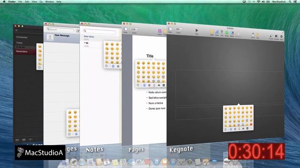Open the Finder menu
The width and height of the screenshot is (300, 168).
point(12,1)
